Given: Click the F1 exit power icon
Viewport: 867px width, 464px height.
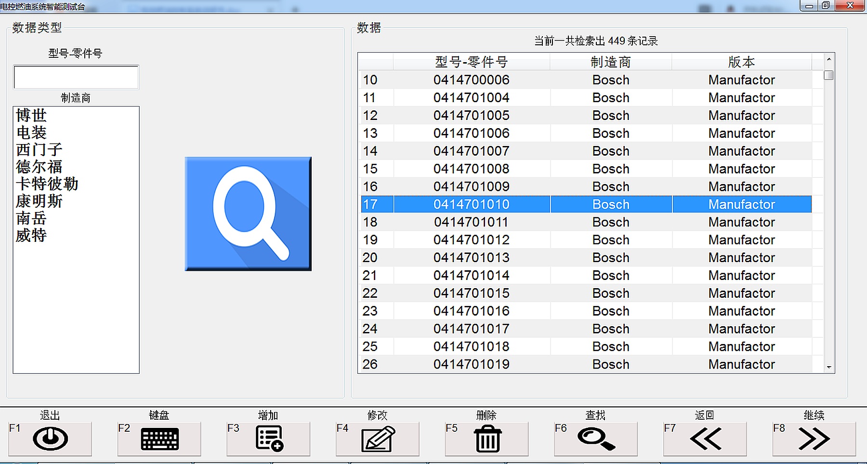Looking at the screenshot, I should pos(50,438).
